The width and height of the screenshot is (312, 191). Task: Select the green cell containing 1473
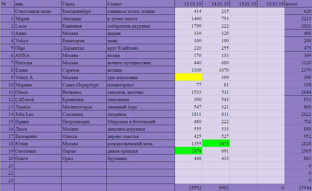(x=216, y=144)
